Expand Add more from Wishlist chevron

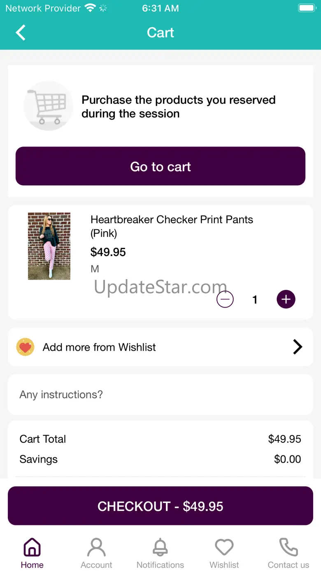(298, 347)
